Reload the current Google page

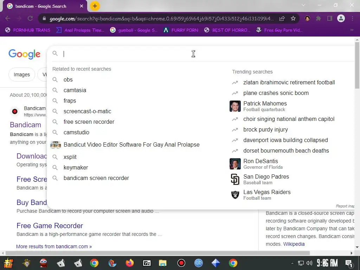point(30,18)
